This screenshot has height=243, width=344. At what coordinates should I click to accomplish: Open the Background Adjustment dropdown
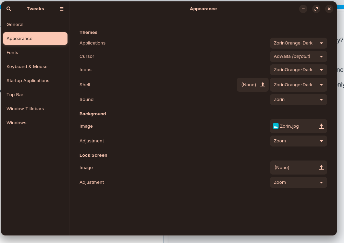[298, 141]
